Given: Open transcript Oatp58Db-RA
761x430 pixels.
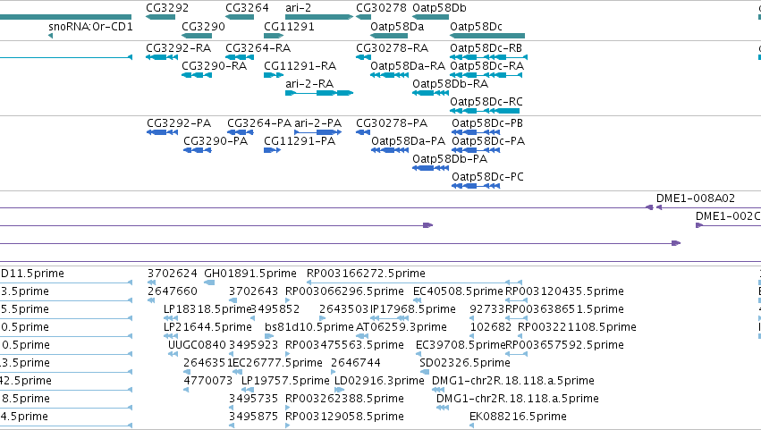Looking at the screenshot, I should [430, 93].
